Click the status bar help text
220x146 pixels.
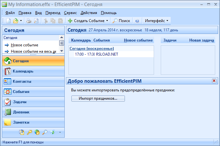(23, 142)
